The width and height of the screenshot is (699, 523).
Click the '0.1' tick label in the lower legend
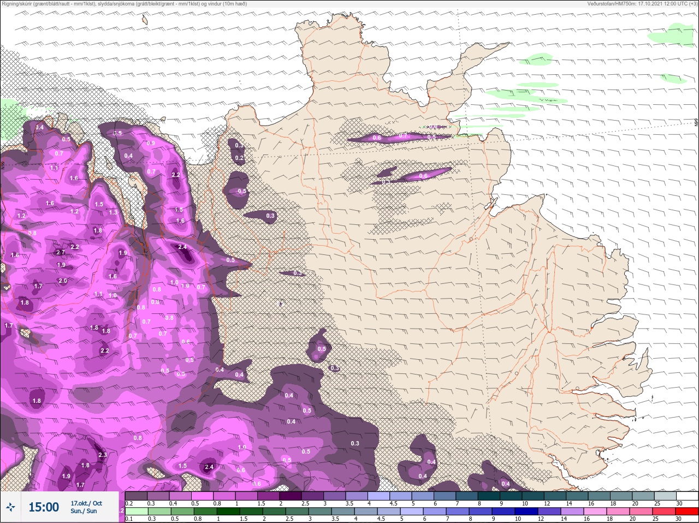click(129, 519)
